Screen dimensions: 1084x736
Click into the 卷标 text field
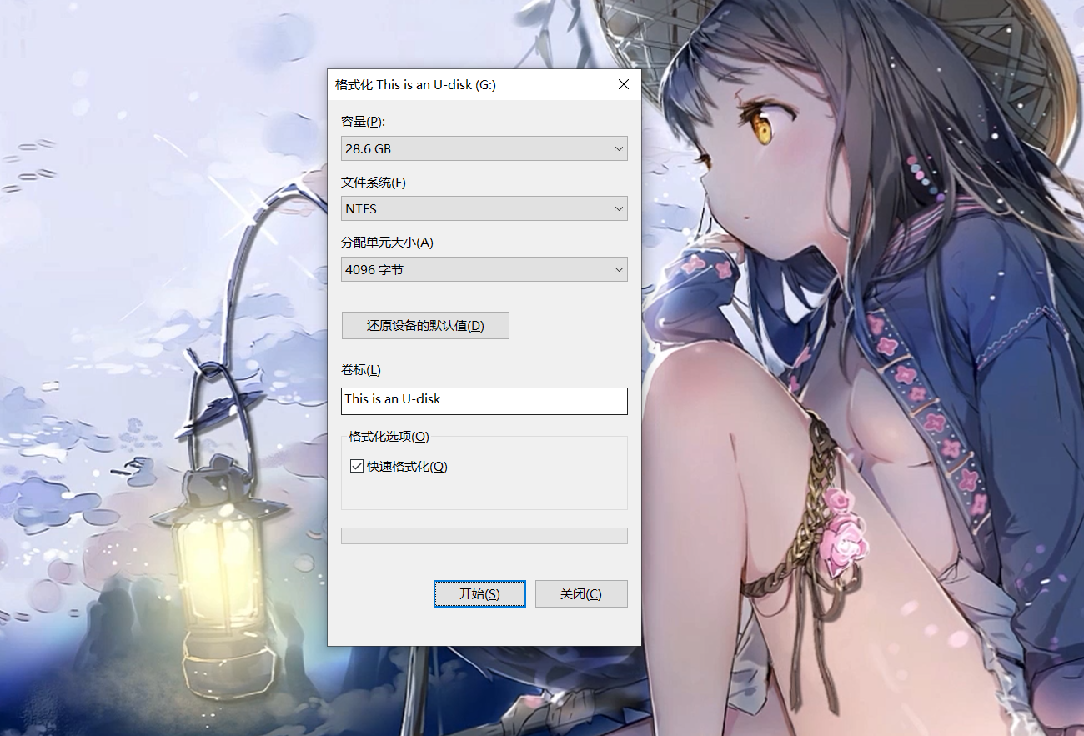click(x=484, y=401)
